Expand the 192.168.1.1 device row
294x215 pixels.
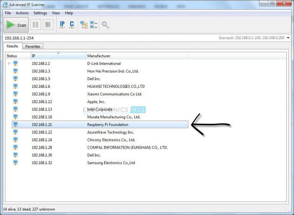point(9,64)
